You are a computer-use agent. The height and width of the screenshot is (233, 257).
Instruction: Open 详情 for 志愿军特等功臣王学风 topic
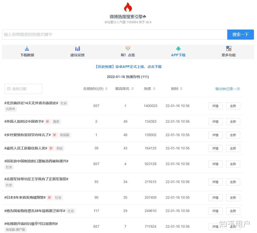tap(215, 182)
